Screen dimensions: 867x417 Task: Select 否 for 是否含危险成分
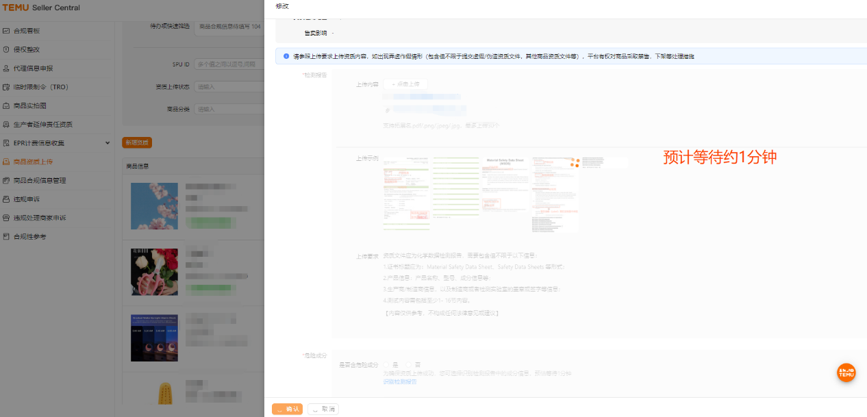point(409,365)
